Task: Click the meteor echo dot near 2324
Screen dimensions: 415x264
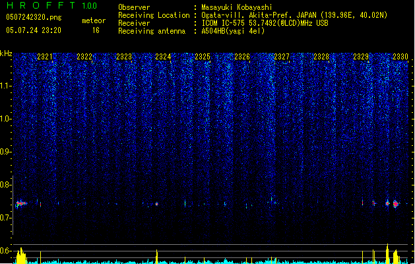Action: pos(156,204)
